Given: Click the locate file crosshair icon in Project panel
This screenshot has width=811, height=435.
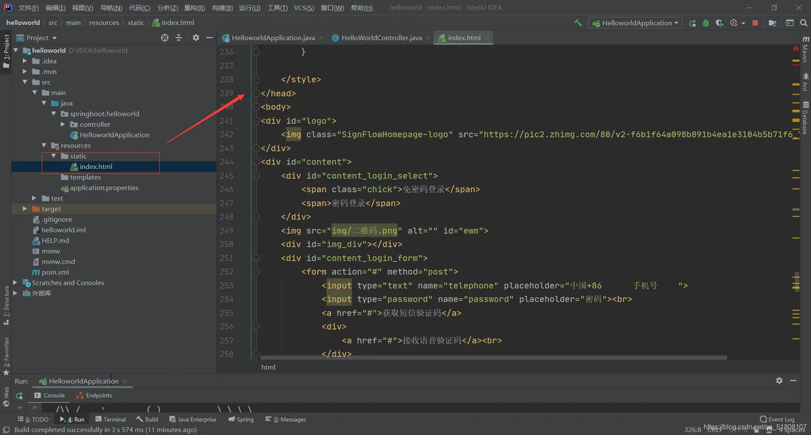Looking at the screenshot, I should pyautogui.click(x=165, y=38).
